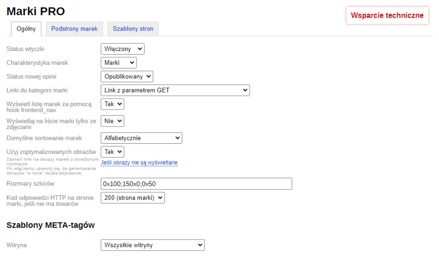
Task: Expand the Witryna dropdown
Action: tap(152, 245)
